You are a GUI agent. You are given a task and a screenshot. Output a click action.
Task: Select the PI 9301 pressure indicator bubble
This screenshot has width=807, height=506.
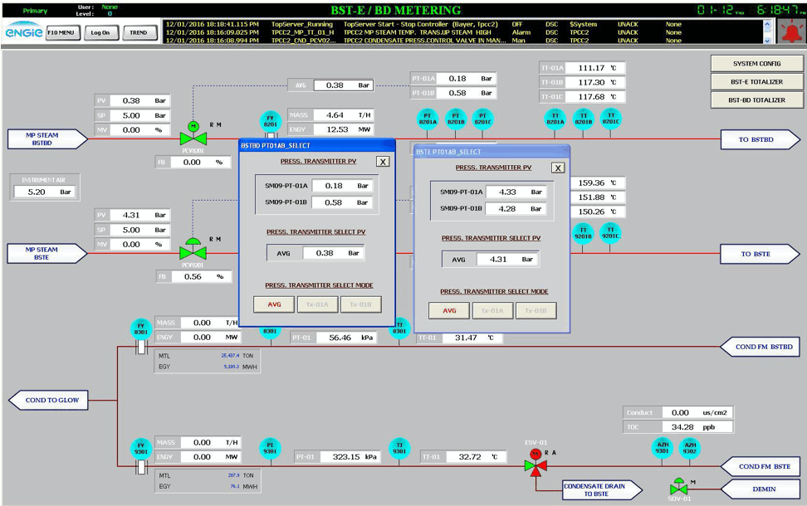point(270,449)
